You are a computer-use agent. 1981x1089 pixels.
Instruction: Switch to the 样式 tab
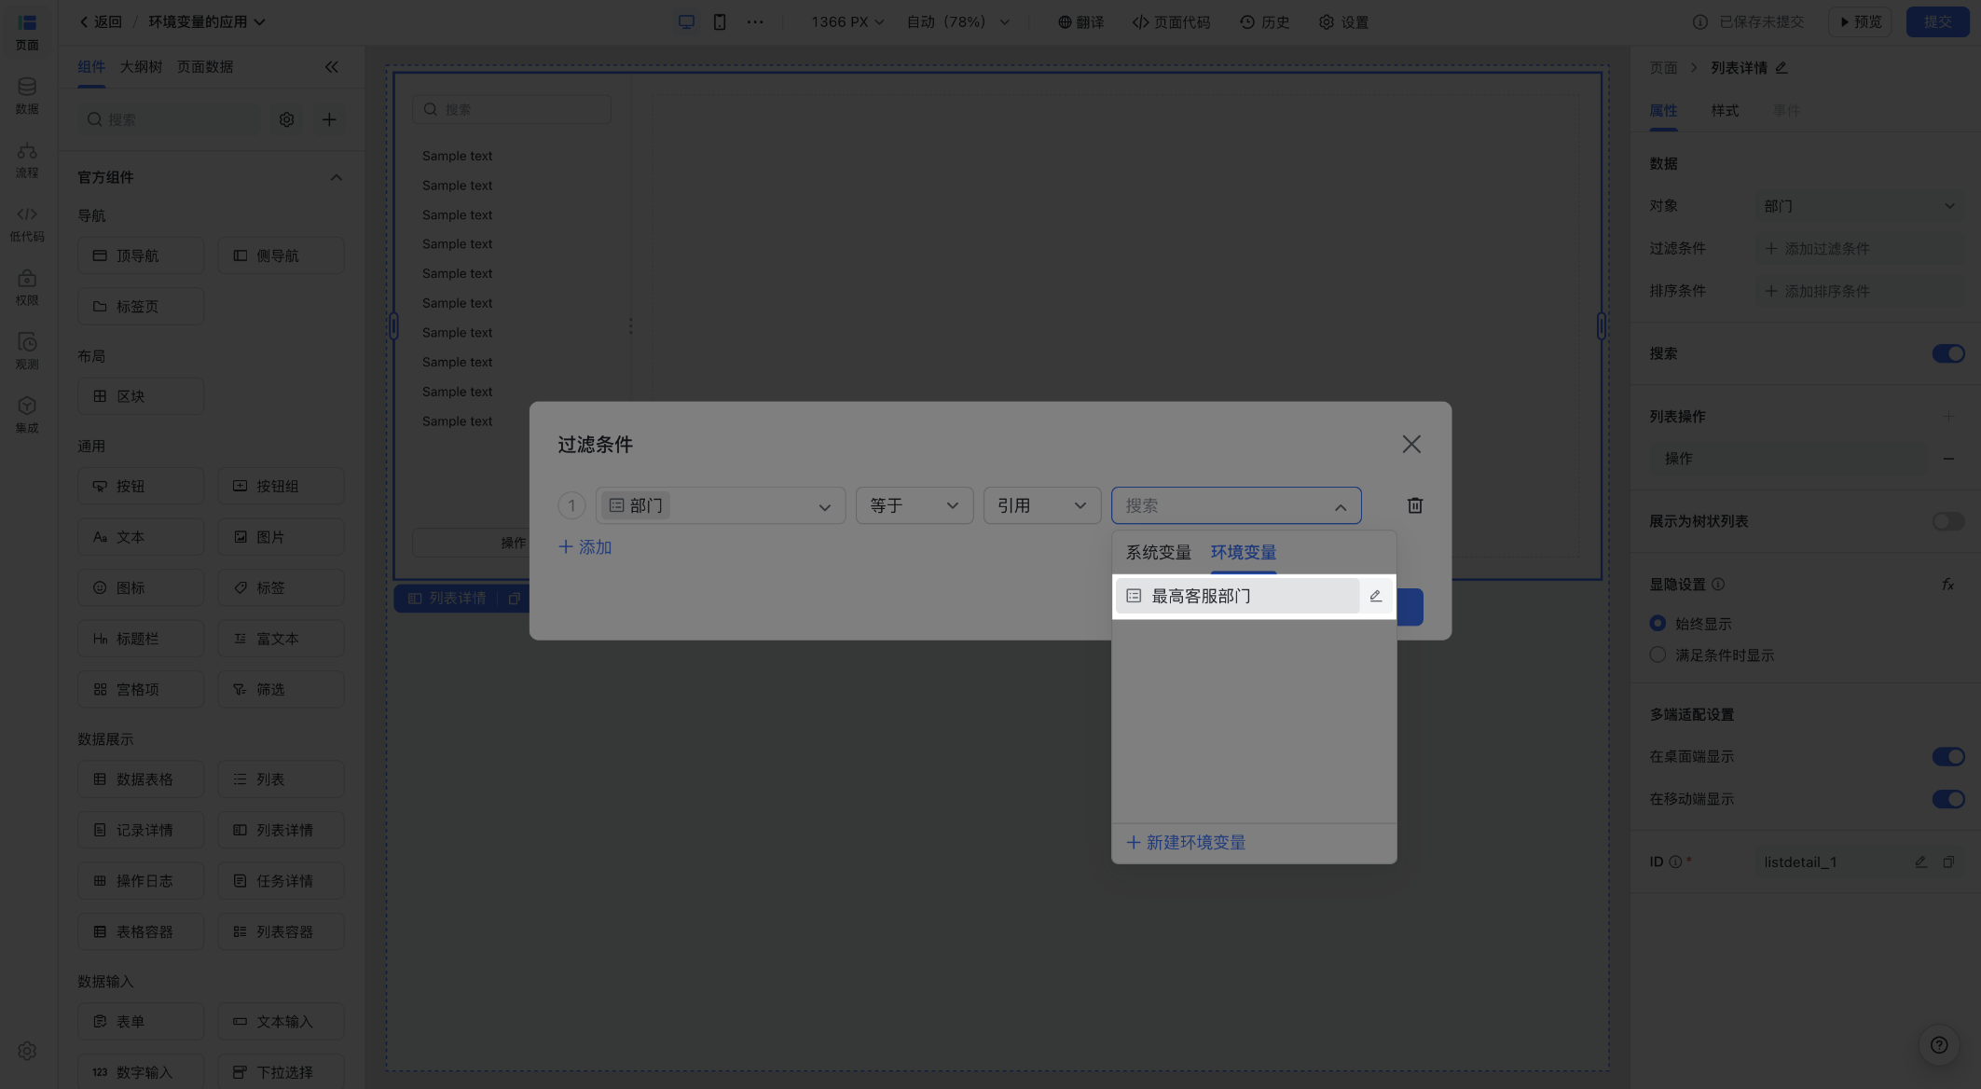click(x=1725, y=110)
